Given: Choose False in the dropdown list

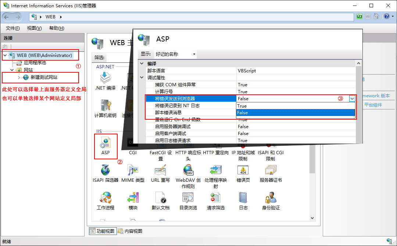Looking at the screenshot, I should tap(296, 113).
